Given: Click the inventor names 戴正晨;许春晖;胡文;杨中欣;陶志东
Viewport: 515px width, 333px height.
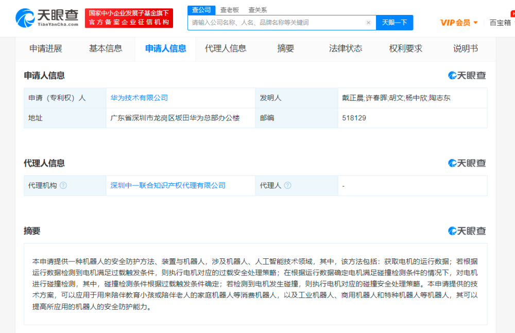Looking at the screenshot, I should tap(396, 98).
